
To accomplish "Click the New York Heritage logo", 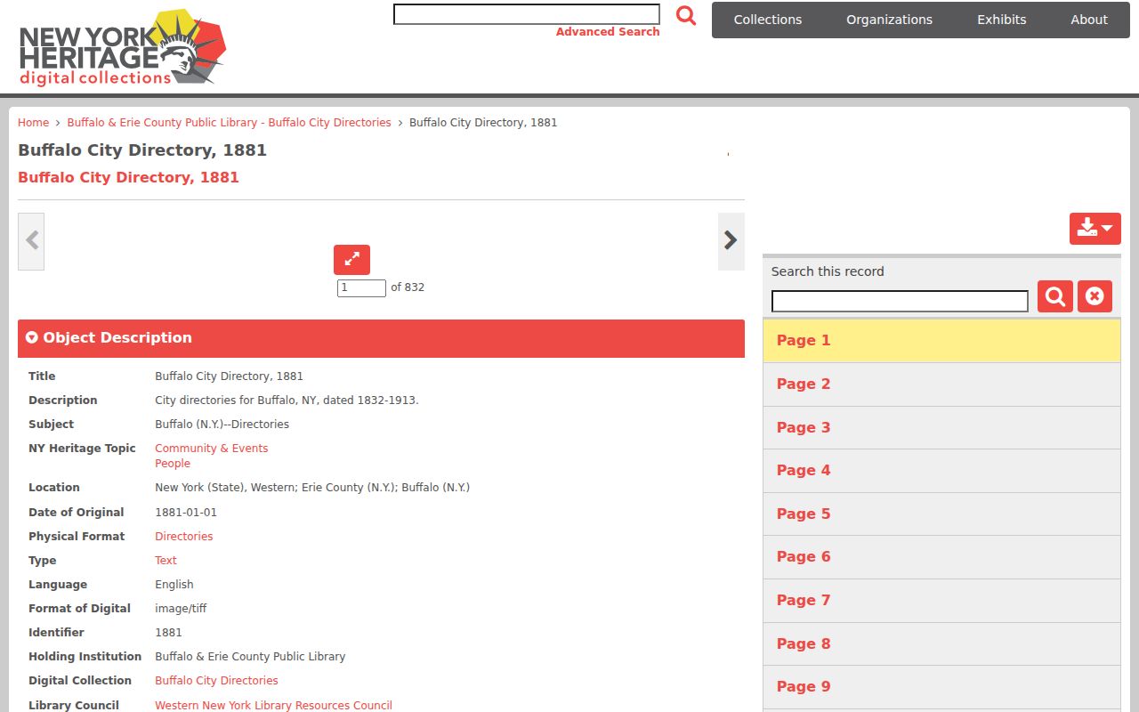I will click(123, 47).
